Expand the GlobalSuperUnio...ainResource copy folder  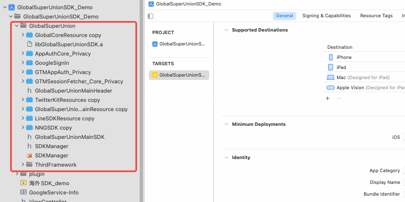(x=23, y=109)
